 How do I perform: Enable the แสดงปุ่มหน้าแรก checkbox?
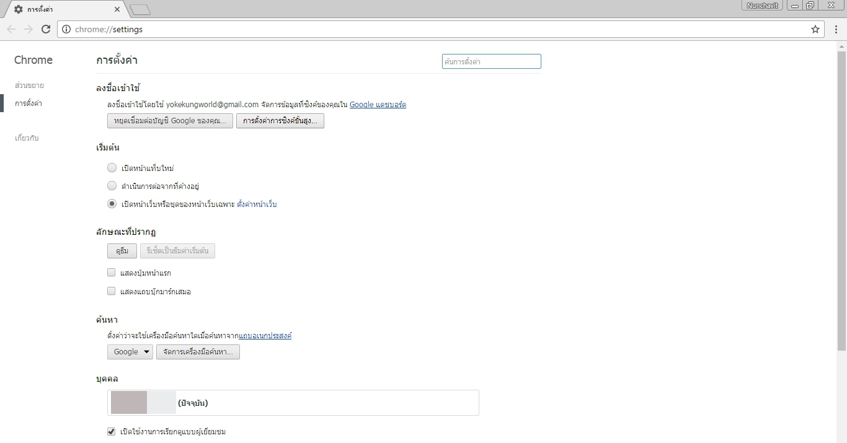tap(112, 273)
